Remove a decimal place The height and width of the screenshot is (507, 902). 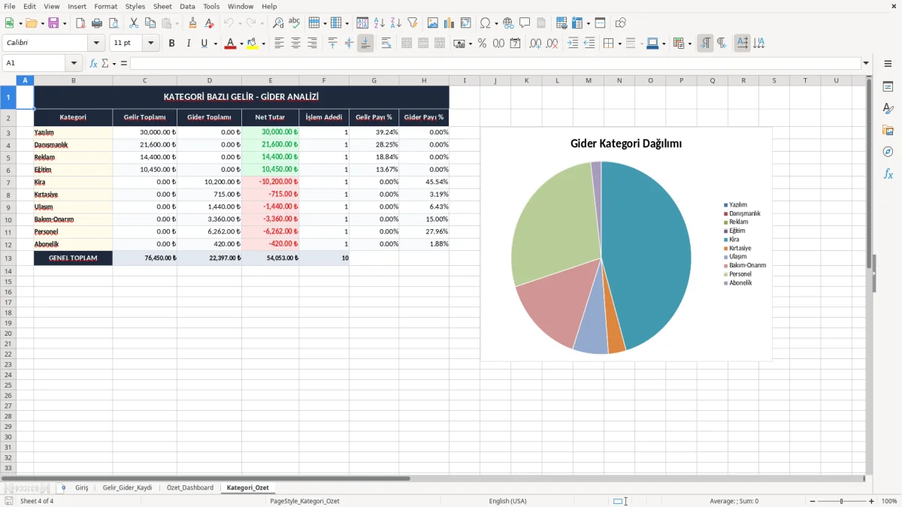point(552,44)
